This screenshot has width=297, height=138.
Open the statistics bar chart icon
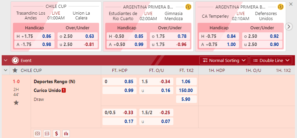pyautogui.click(x=66, y=134)
